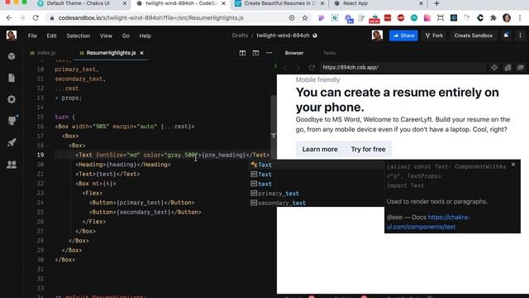Open configuration gear in sidebar
The height and width of the screenshot is (298, 529).
click(12, 99)
